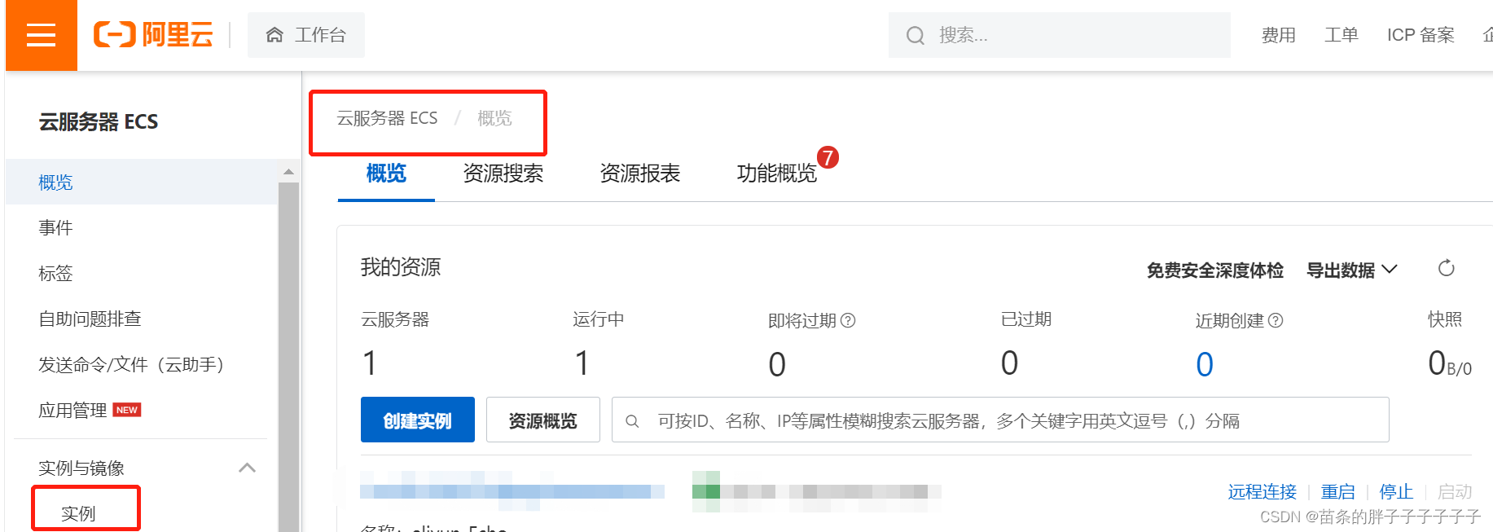
Task: Click the 即将过期 count 0
Action: (777, 363)
